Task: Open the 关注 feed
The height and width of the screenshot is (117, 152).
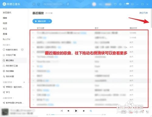Action: point(5,29)
